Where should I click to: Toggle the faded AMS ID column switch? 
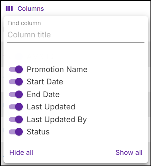[x=16, y=56]
